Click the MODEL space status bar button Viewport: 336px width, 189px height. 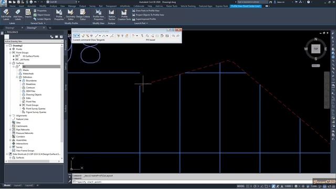pyautogui.click(x=240, y=186)
